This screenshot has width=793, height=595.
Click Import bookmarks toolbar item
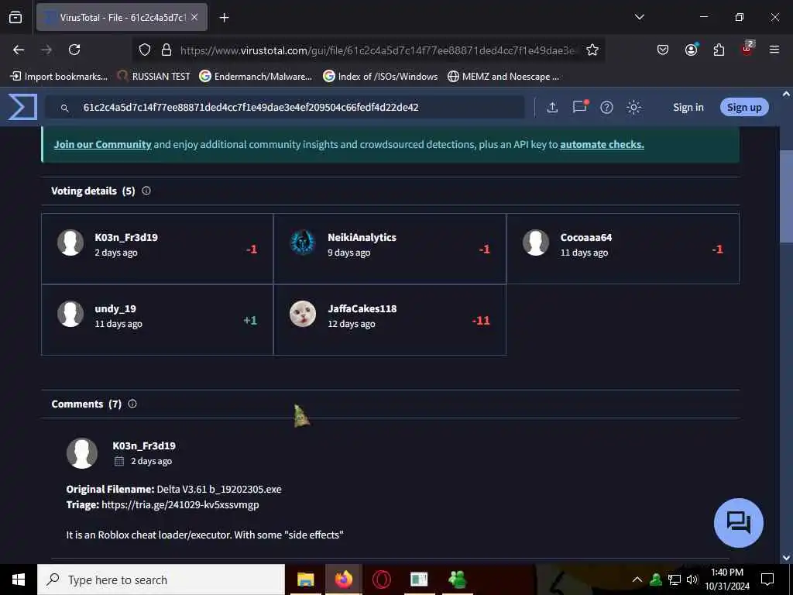[60, 77]
